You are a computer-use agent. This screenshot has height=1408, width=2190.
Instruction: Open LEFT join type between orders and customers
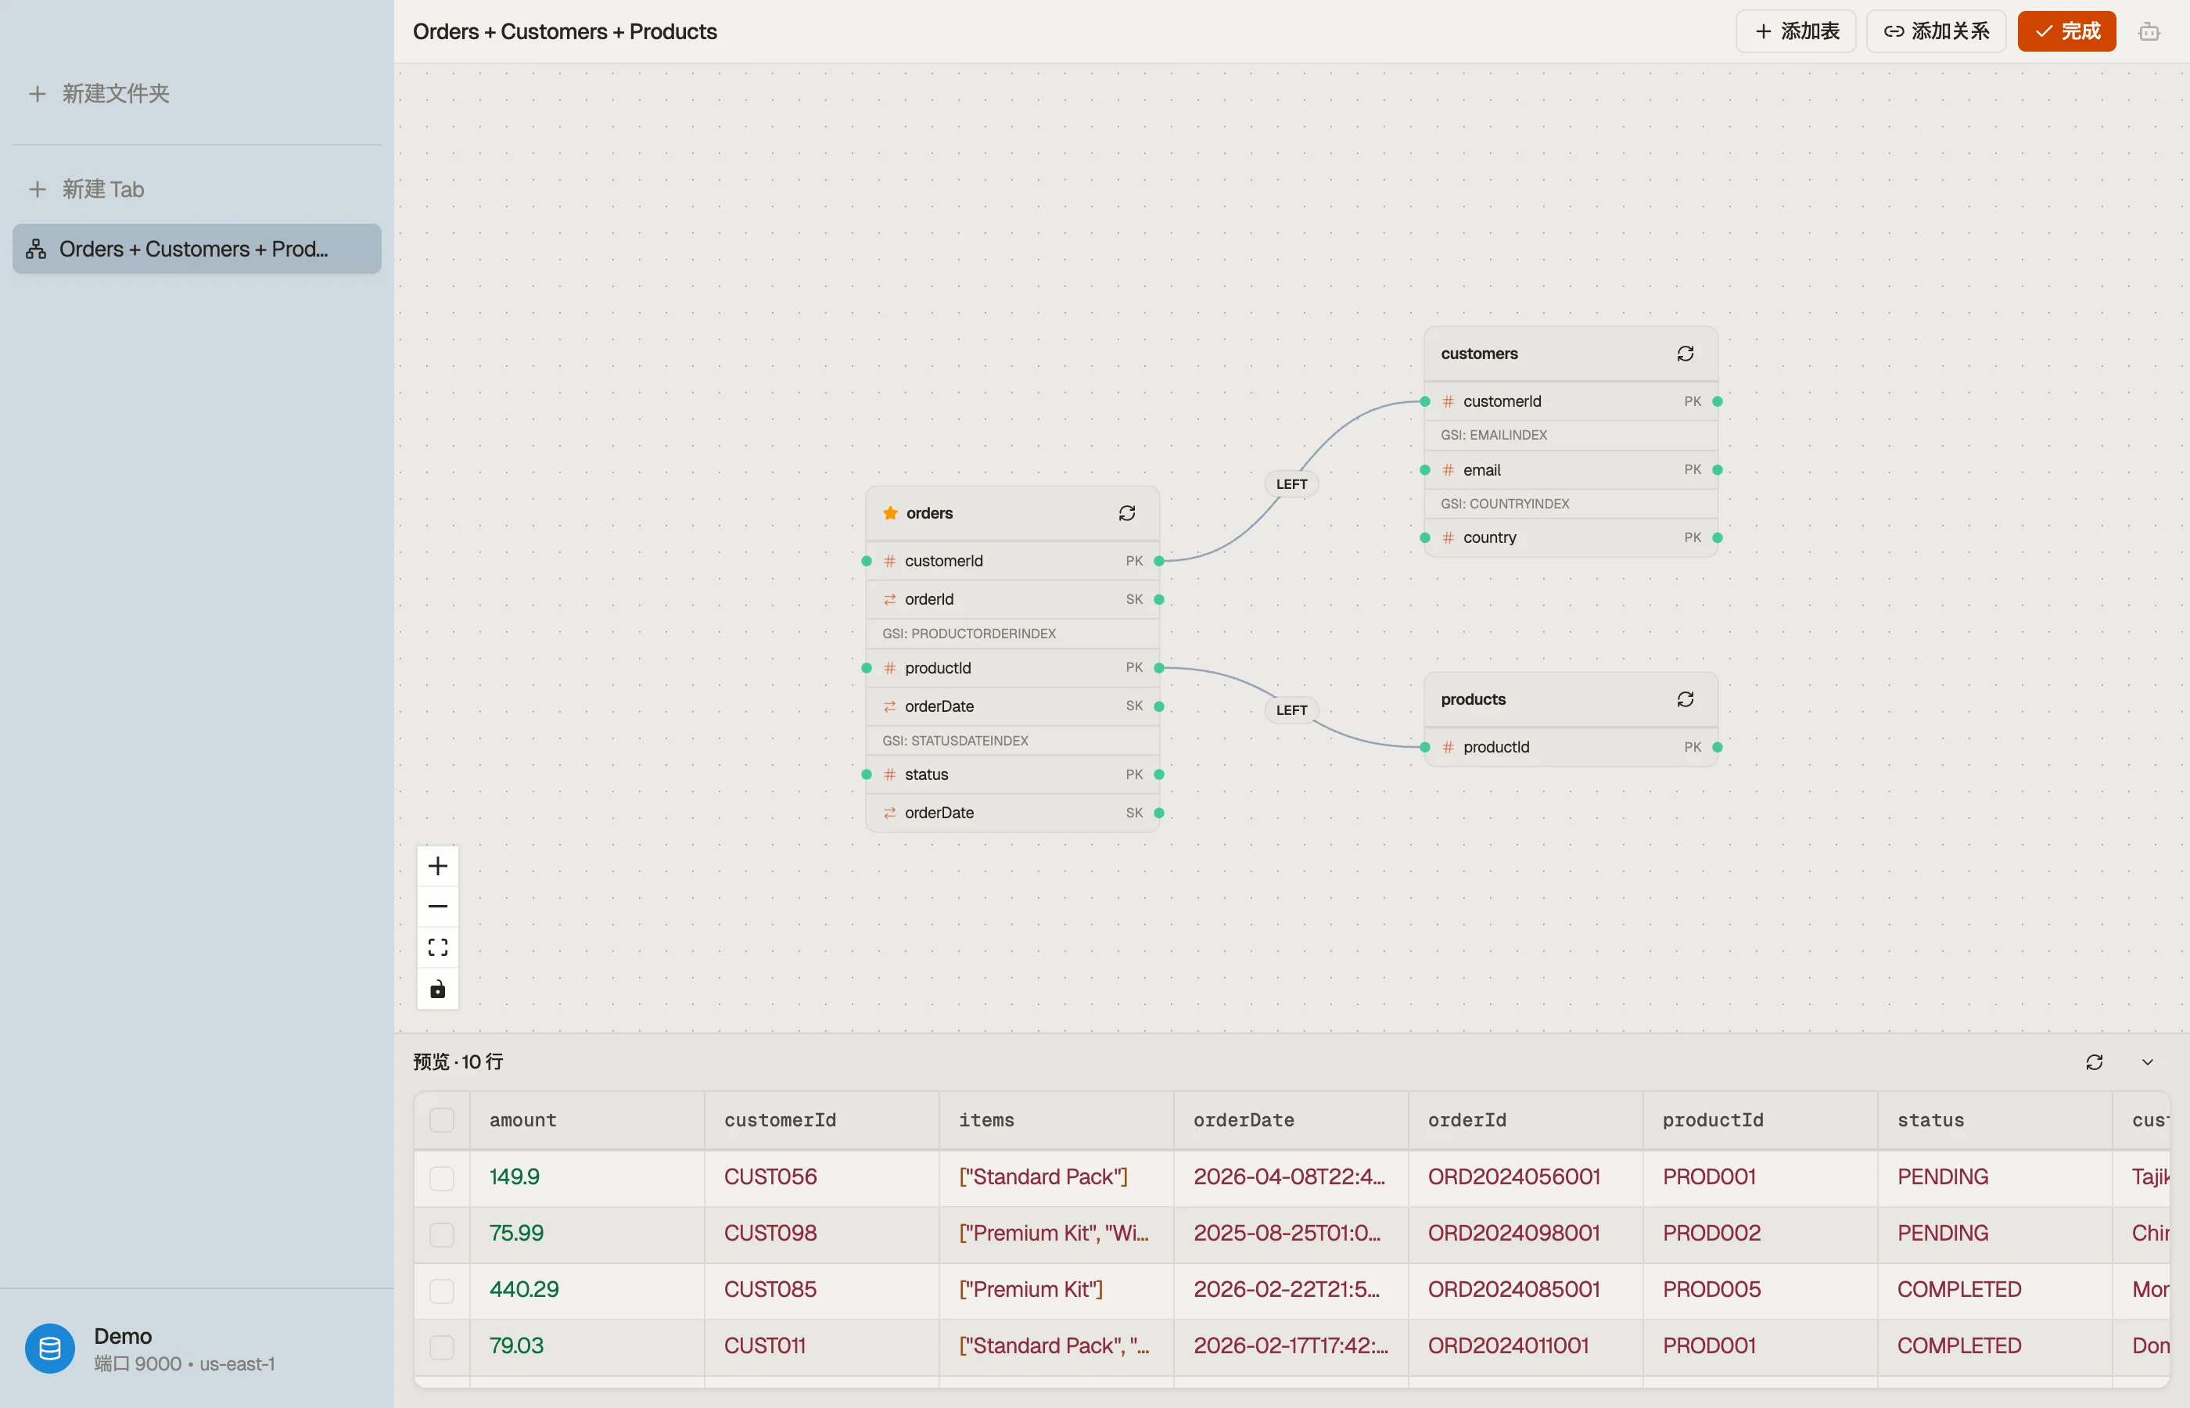1291,483
